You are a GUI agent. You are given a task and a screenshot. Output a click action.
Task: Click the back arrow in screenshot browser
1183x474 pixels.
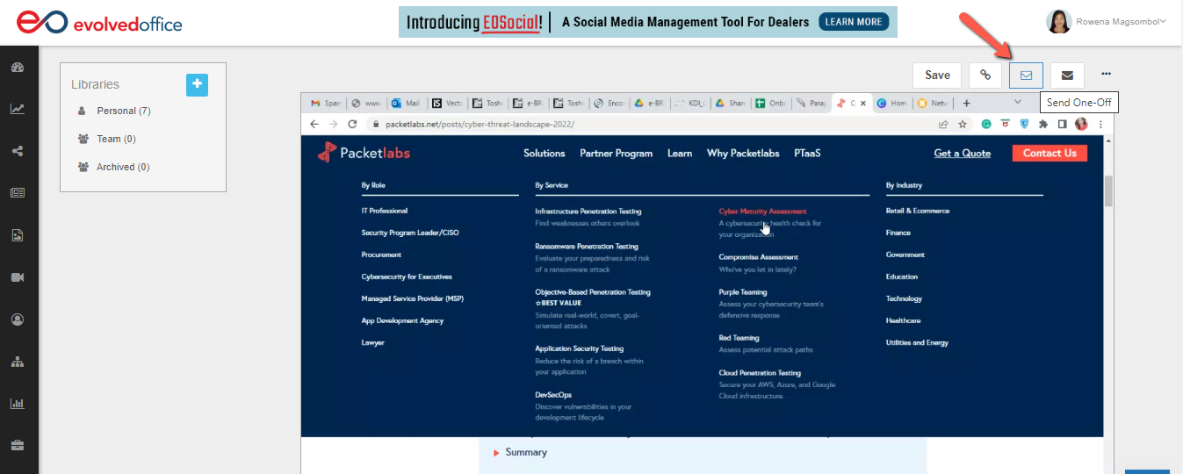pos(314,124)
